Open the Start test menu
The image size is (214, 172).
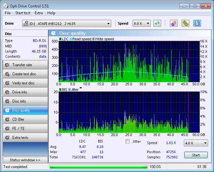(x=23, y=13)
